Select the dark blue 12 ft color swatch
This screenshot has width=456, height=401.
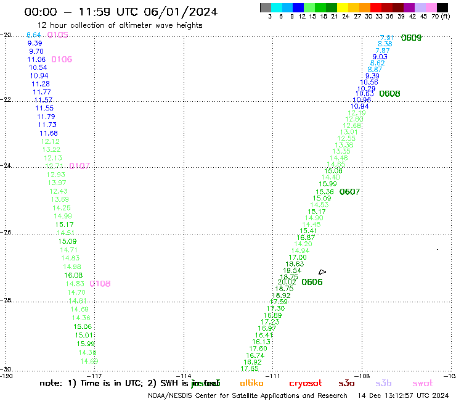[298, 7]
